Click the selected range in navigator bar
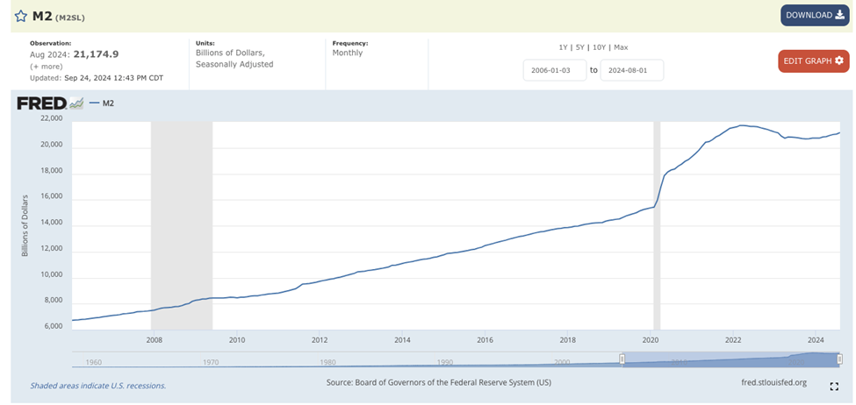856x405 pixels. (730, 359)
